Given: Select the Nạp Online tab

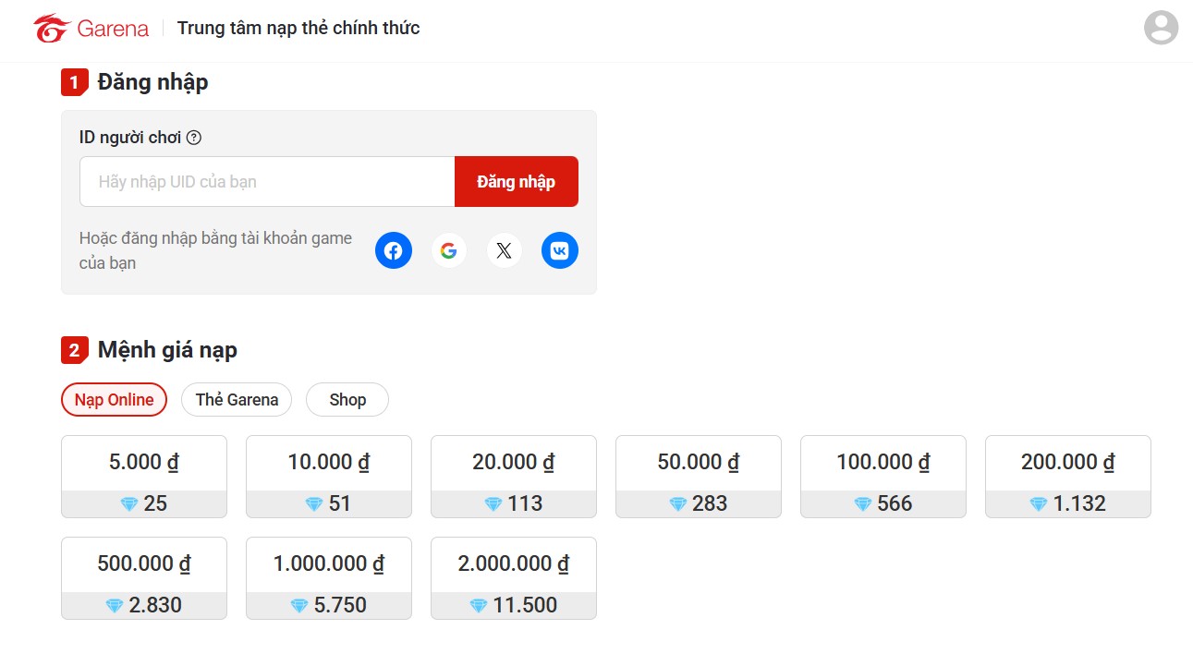Looking at the screenshot, I should [x=114, y=400].
